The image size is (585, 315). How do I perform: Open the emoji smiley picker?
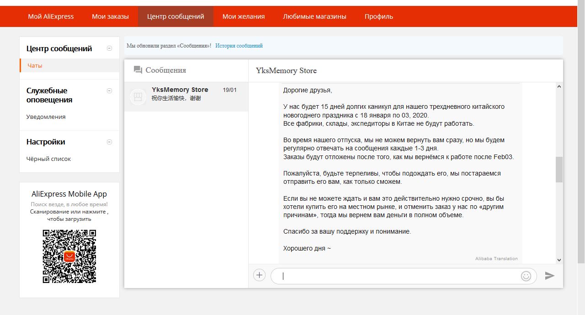point(526,276)
